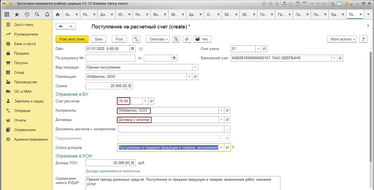374x190 pixels.
Task: Open info icon in title bar
Action: [x=347, y=4]
